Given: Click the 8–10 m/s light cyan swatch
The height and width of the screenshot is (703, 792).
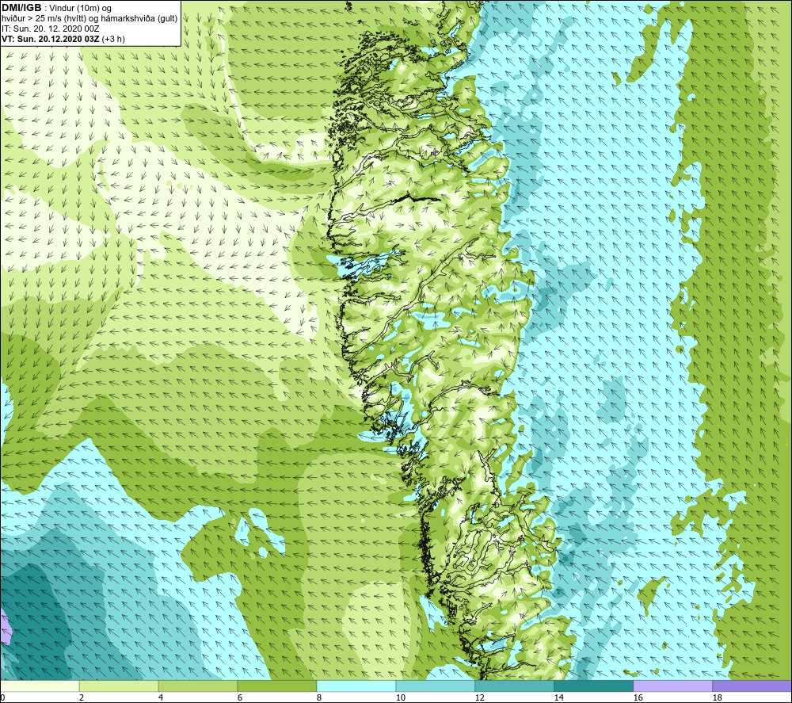Looking at the screenshot, I should coord(356,686).
